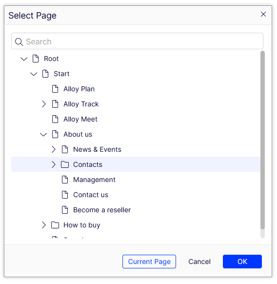This screenshot has width=277, height=284.
Task: Collapse the About us node
Action: click(43, 134)
